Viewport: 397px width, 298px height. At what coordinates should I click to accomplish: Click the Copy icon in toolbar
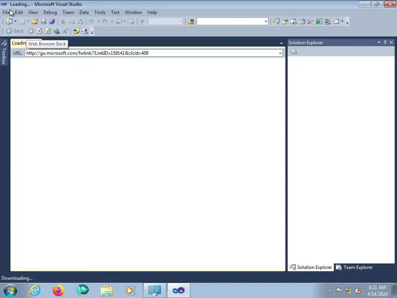pos(72,22)
